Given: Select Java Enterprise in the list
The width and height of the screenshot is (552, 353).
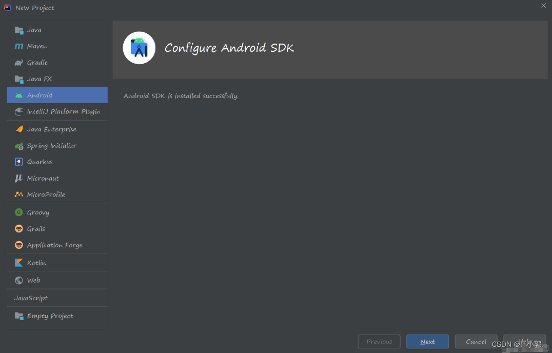Looking at the screenshot, I should pyautogui.click(x=52, y=129).
